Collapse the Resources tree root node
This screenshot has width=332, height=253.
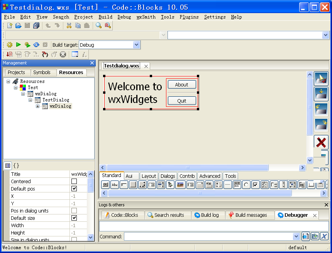coord(8,81)
